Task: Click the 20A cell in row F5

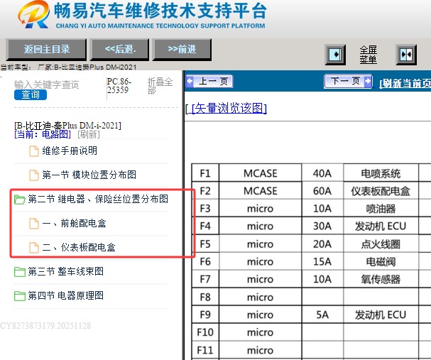Action: pos(322,244)
